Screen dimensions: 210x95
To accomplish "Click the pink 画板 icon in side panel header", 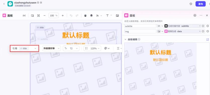I will tap(126, 15).
